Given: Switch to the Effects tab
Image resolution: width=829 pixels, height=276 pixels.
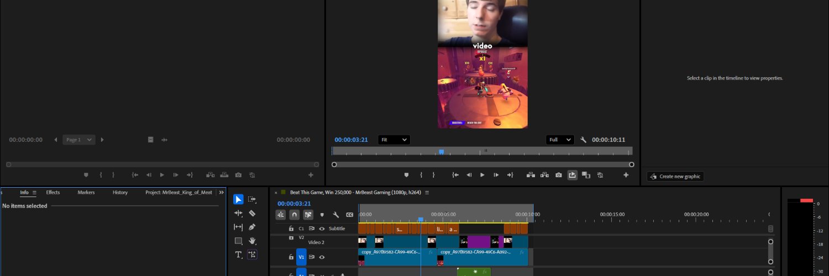Looking at the screenshot, I should (x=53, y=193).
